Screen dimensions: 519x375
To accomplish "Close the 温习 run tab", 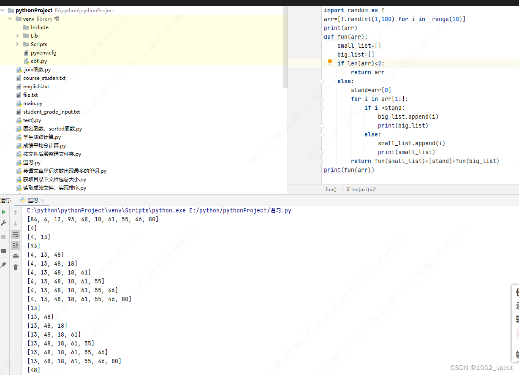I will click(x=43, y=201).
